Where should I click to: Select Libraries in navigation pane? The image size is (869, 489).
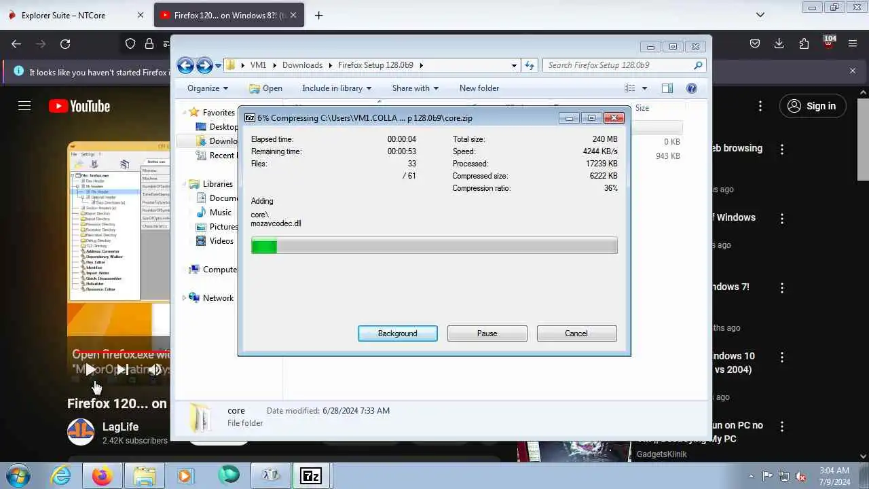pyautogui.click(x=217, y=184)
